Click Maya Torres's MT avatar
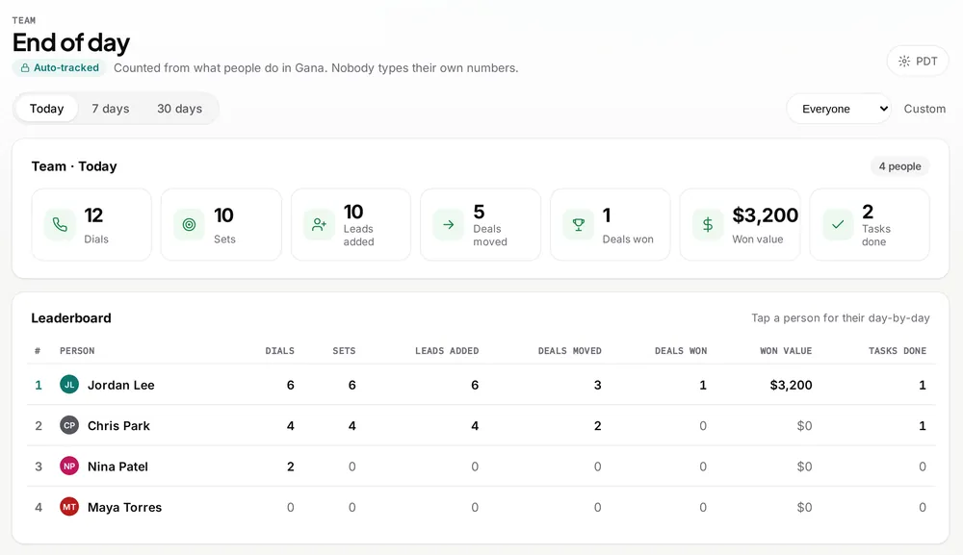The width and height of the screenshot is (963, 555). click(69, 507)
